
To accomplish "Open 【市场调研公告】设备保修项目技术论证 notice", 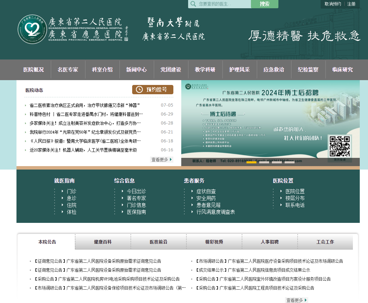I will [x=110, y=288].
